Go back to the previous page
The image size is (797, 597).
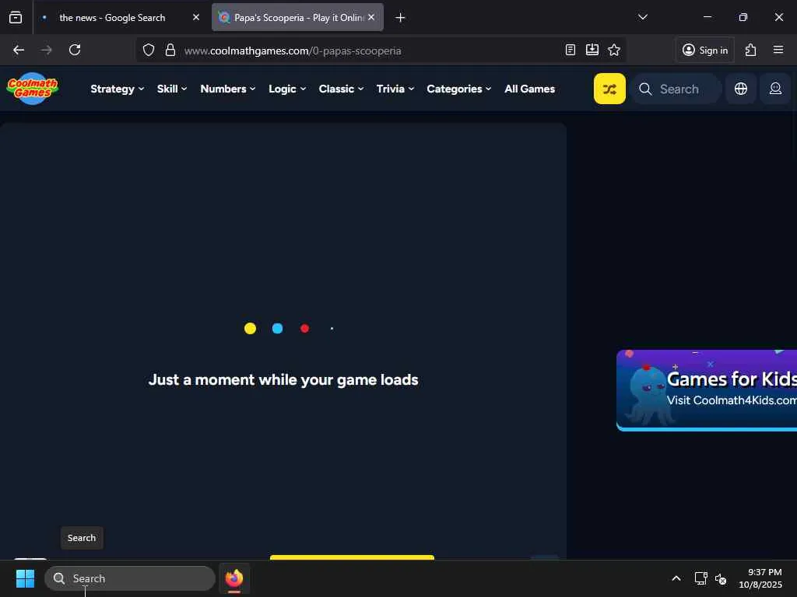19,50
